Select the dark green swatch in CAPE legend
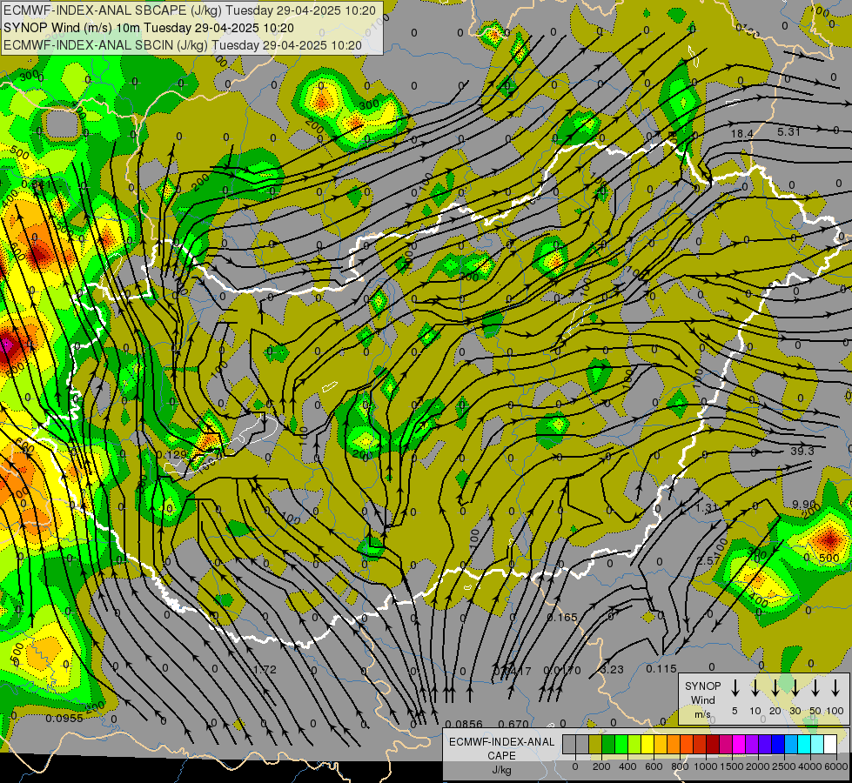Screen dimensions: 852x783 [x=608, y=745]
